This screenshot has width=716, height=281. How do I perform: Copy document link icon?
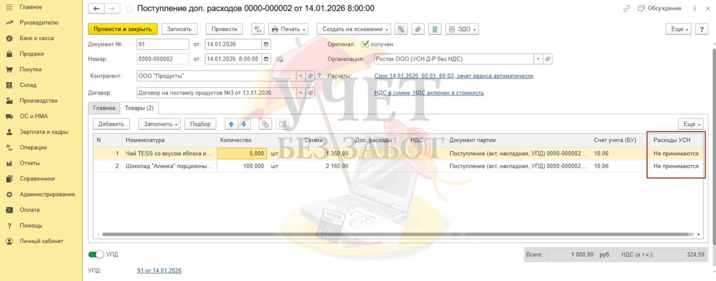[626, 8]
